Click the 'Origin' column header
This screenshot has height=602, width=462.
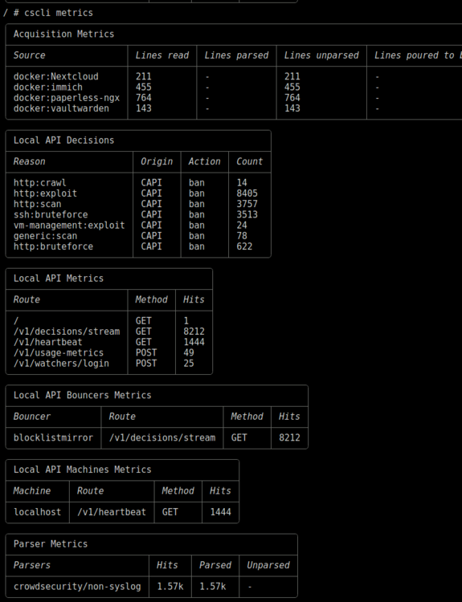click(157, 161)
